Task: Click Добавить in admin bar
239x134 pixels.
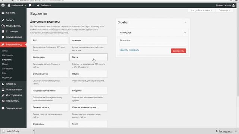Action: pos(46,5)
